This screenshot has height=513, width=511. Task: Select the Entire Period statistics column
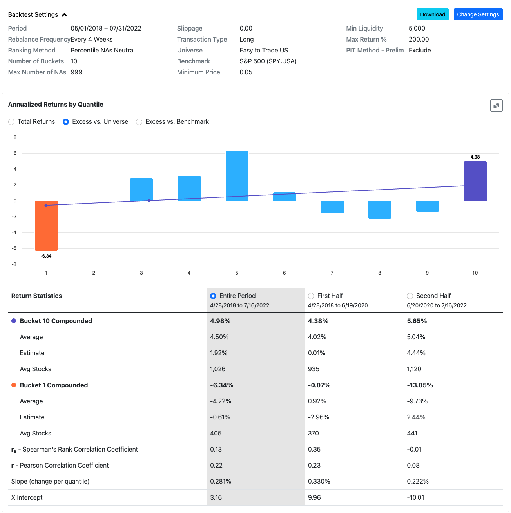[x=213, y=296]
